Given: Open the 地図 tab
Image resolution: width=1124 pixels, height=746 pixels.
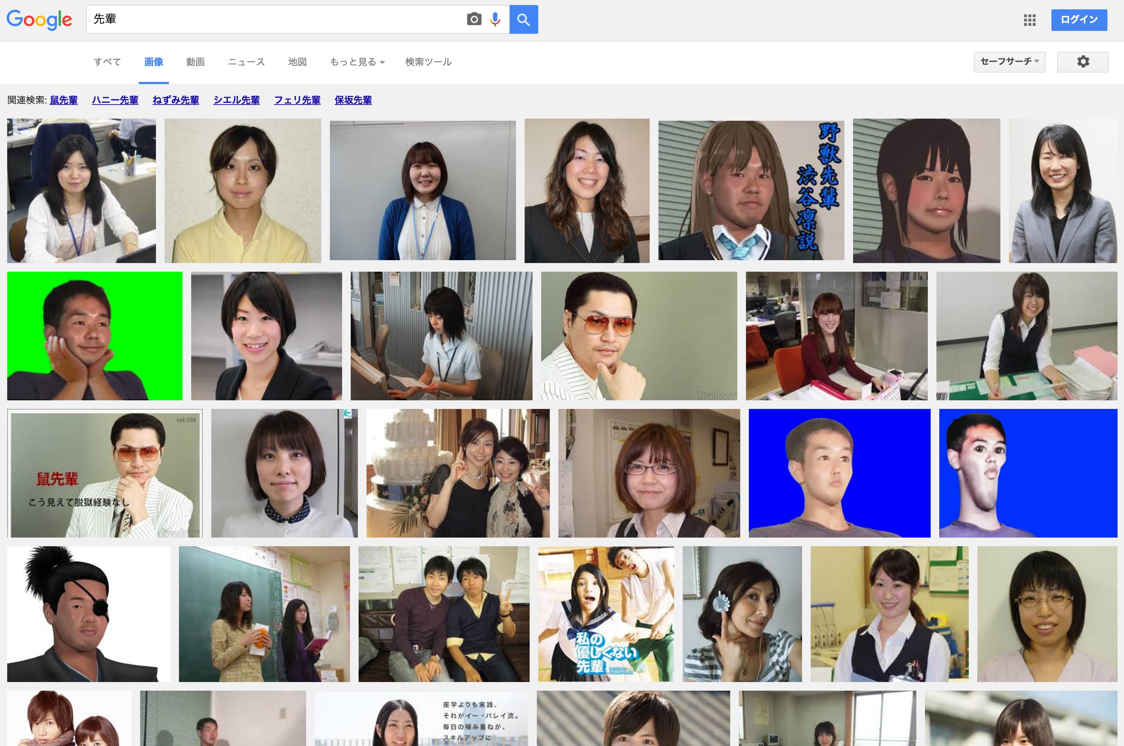Looking at the screenshot, I should [297, 62].
